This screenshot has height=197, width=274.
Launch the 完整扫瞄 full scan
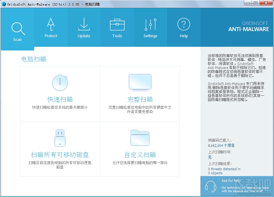[140, 100]
